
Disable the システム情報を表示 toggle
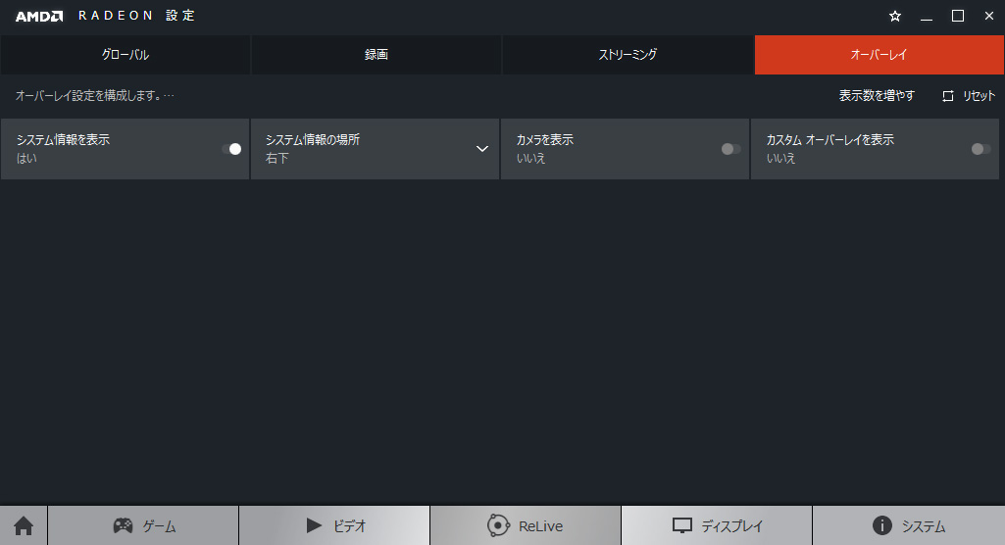231,149
